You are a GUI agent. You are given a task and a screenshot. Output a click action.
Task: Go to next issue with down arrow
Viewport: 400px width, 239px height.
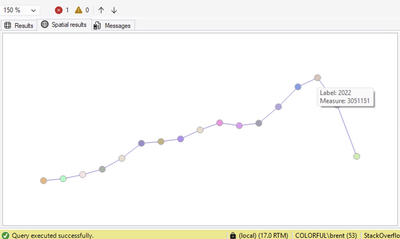(x=114, y=10)
